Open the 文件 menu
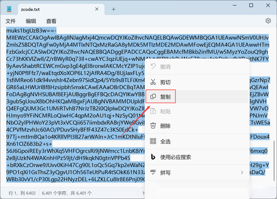The image size is (277, 199). pyautogui.click(x=11, y=21)
